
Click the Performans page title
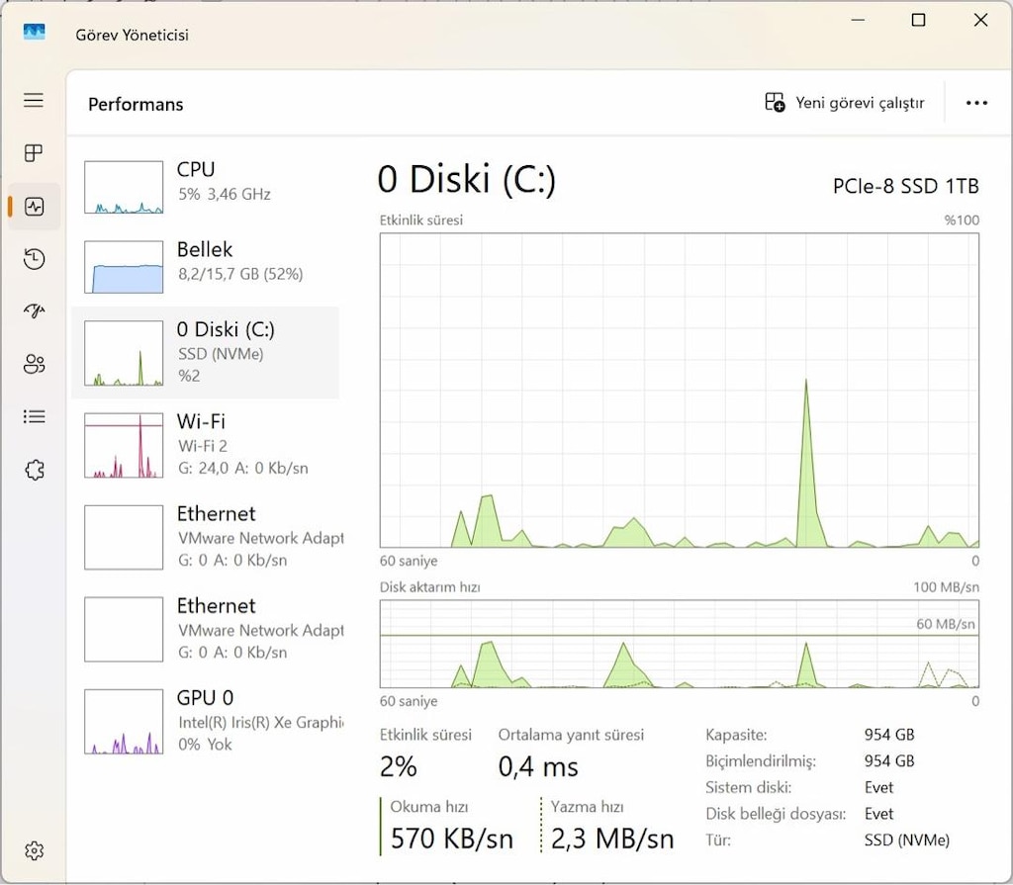(136, 104)
